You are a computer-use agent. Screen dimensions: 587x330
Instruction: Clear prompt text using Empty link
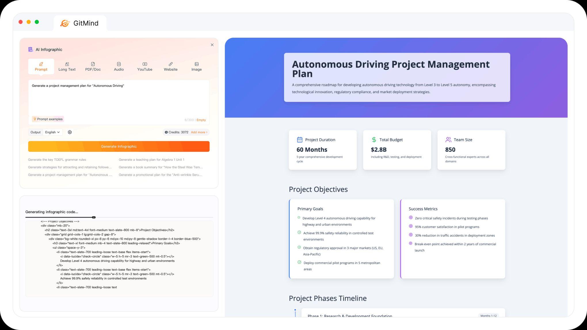201,120
